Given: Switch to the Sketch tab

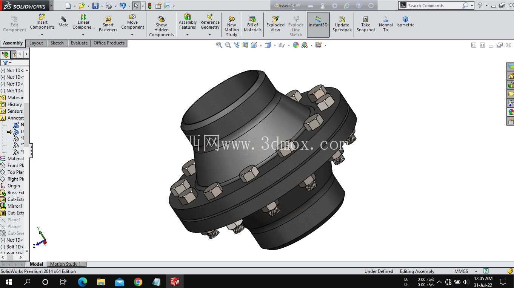Looking at the screenshot, I should pos(57,43).
